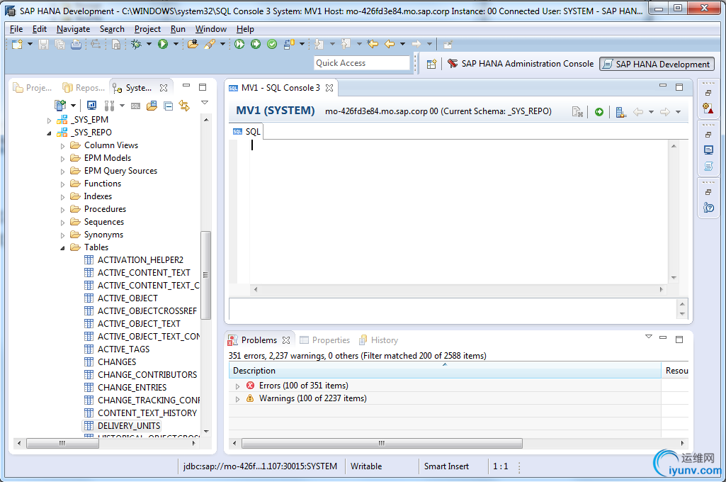
Task: Click the catalog icon beside console Execute button
Action: pyautogui.click(x=621, y=112)
